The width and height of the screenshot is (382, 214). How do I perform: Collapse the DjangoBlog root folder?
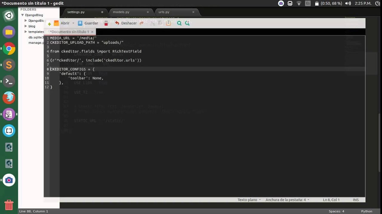(22, 15)
